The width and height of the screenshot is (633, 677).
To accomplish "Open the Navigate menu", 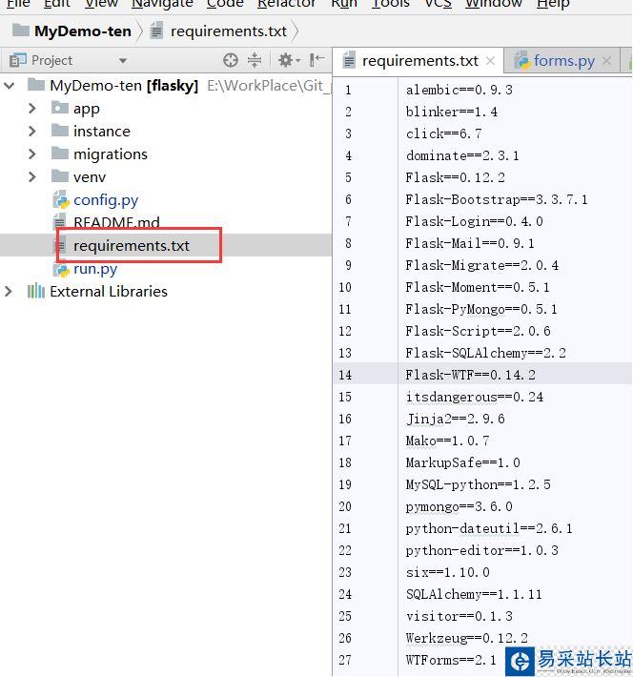I will click(162, 4).
